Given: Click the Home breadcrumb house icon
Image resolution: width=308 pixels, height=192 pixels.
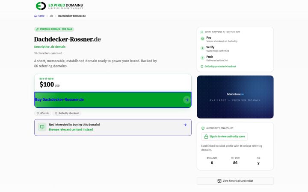Looking at the screenshot, I should (x=36, y=16).
